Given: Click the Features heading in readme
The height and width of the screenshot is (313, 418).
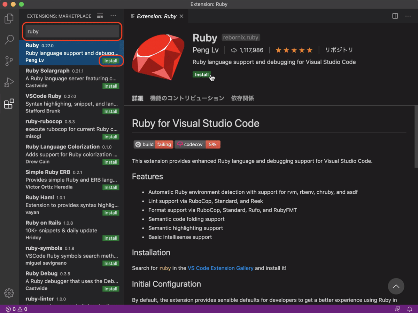Looking at the screenshot, I should tap(147, 176).
